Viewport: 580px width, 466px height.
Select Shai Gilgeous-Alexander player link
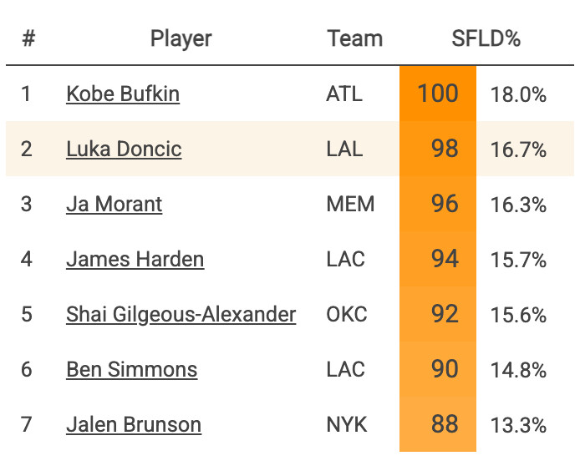[x=181, y=314]
